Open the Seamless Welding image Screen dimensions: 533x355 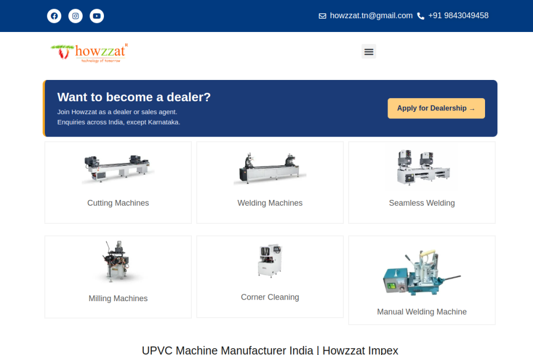click(422, 167)
